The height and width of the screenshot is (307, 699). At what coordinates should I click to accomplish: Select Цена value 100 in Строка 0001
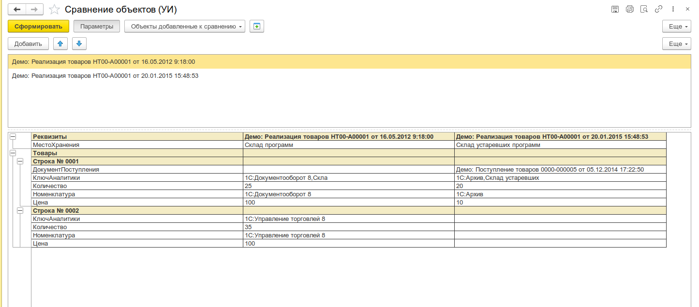[x=349, y=202]
